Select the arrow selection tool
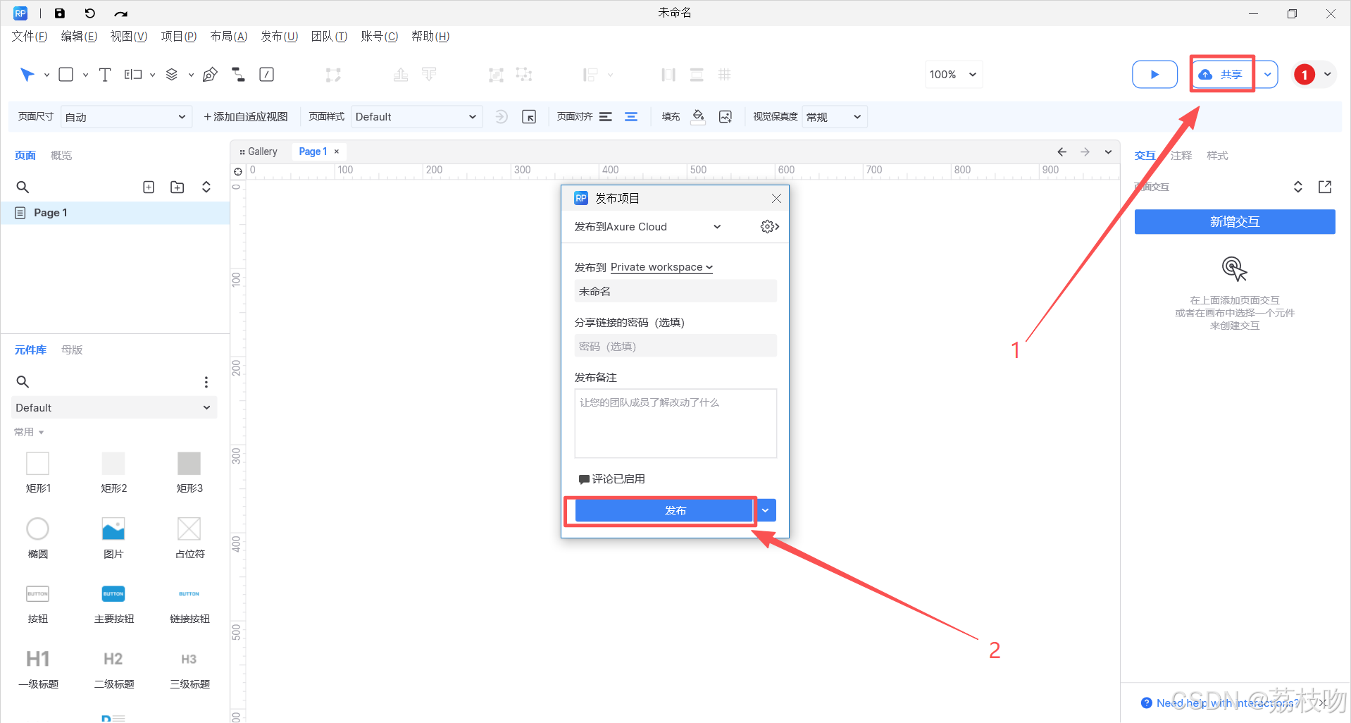 tap(27, 75)
